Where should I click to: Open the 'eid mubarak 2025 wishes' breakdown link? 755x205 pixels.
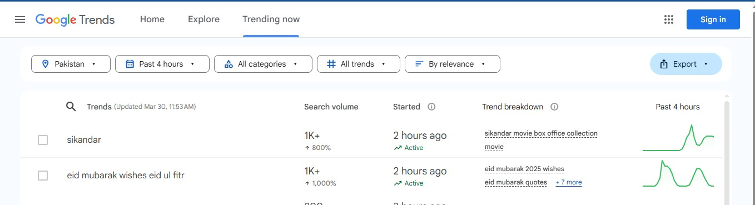coord(524,169)
